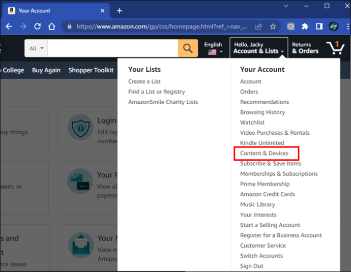Screen dimensions: 351x272
Task: Bookmark this page with the star icon
Action: point(273,26)
